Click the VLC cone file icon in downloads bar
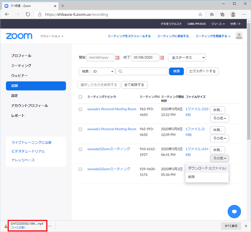This screenshot has width=251, height=232. pyautogui.click(x=6, y=226)
